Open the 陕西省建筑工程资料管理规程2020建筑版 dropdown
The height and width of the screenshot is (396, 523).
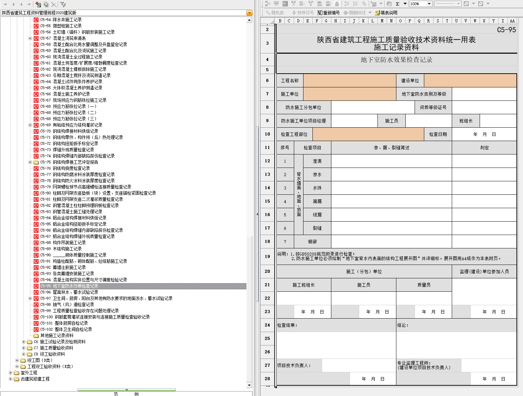pyautogui.click(x=249, y=13)
